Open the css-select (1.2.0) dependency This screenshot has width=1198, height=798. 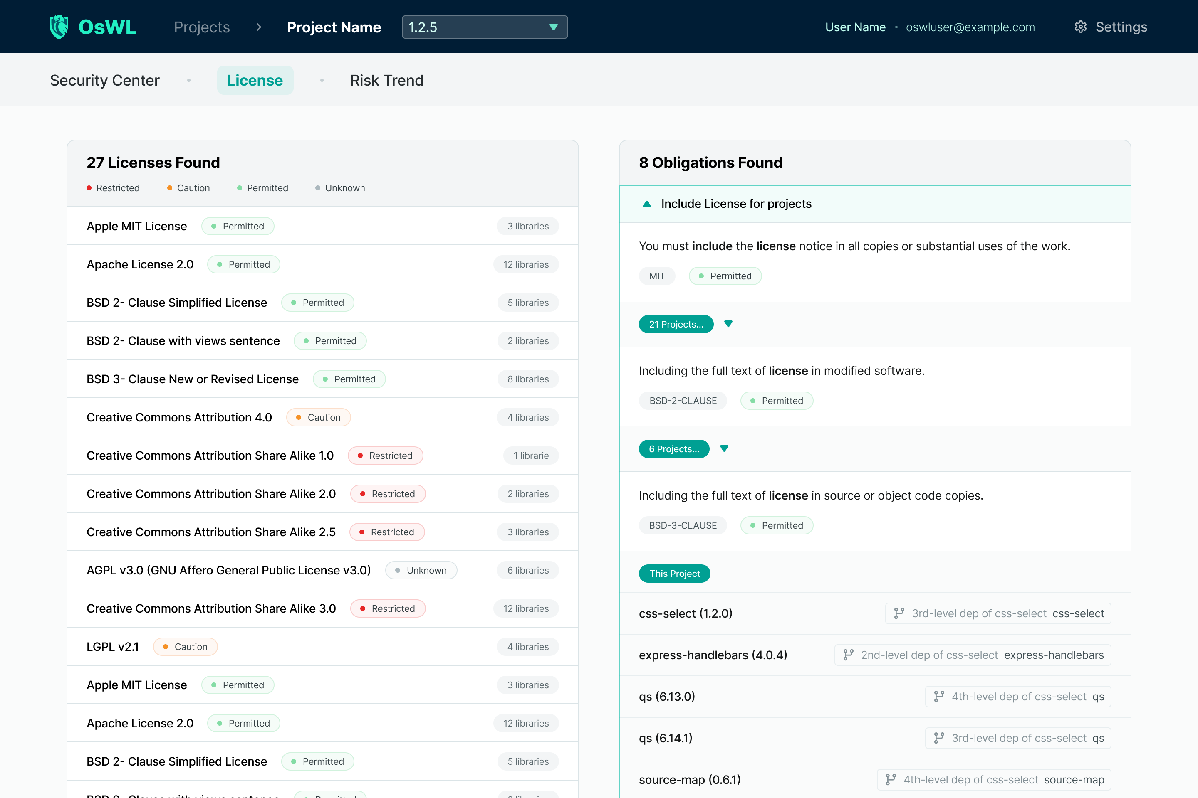[875, 613]
